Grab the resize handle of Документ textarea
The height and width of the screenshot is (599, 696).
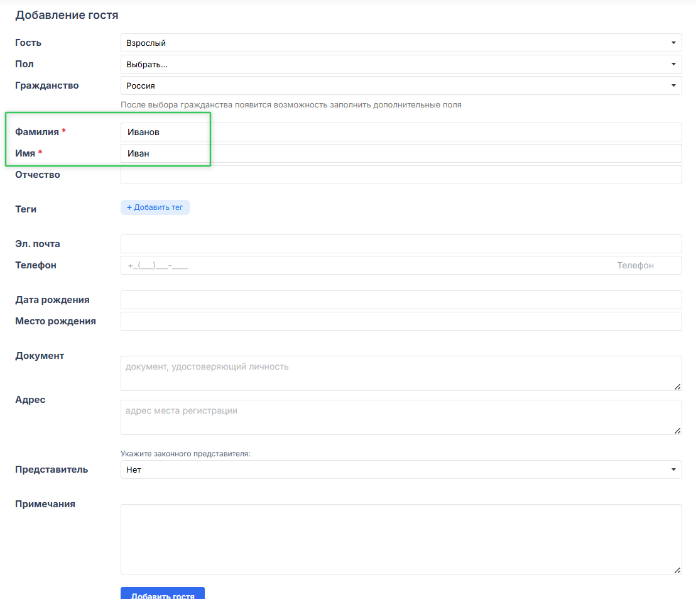coord(677,387)
